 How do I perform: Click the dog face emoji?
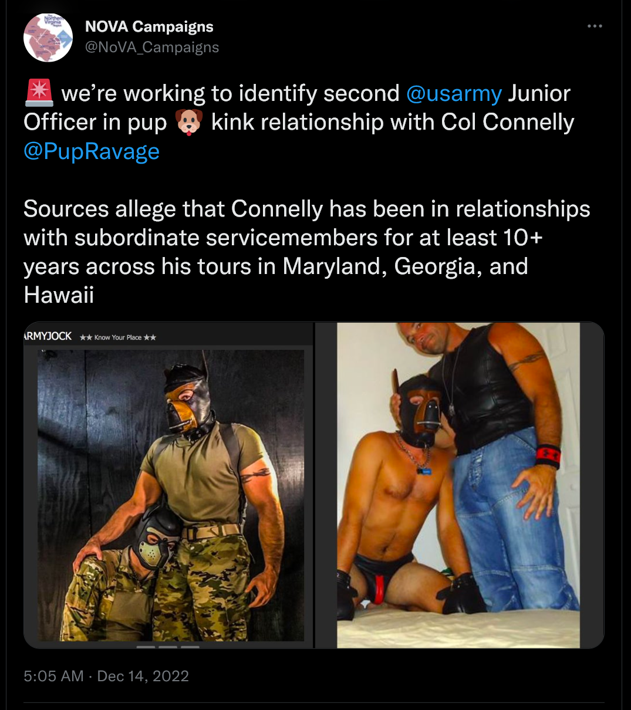click(x=189, y=122)
